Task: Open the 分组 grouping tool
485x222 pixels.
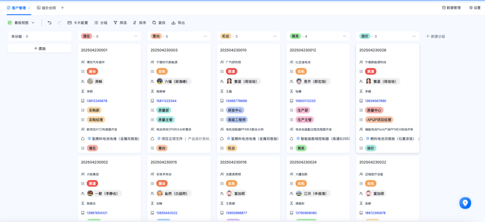Action: point(101,22)
